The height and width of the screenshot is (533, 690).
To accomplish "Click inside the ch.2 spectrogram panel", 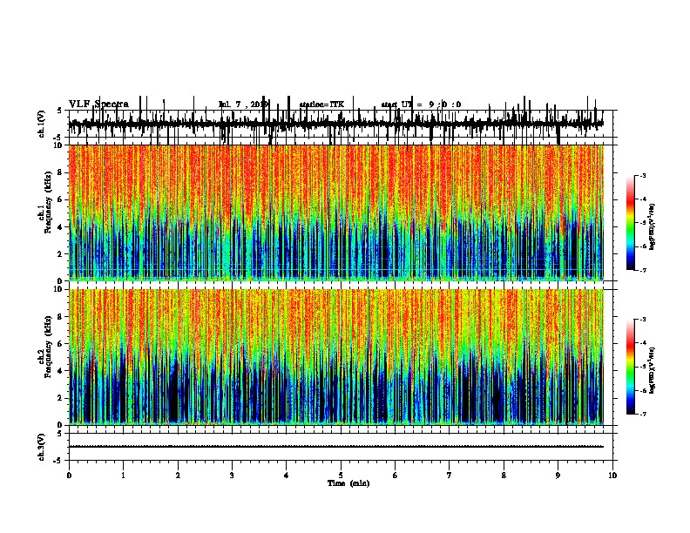I will (x=336, y=357).
